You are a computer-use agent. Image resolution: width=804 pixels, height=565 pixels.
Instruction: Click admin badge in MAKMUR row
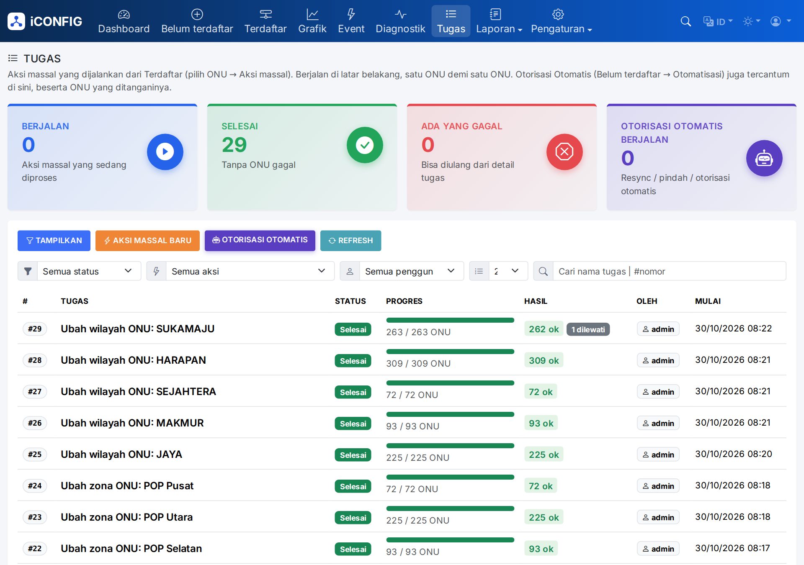tap(658, 423)
